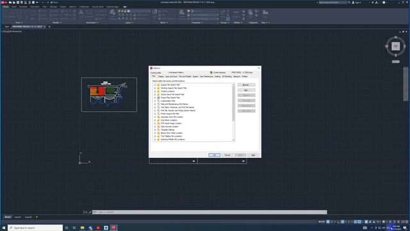Toggle ortho mode in the status bar

coord(338,222)
